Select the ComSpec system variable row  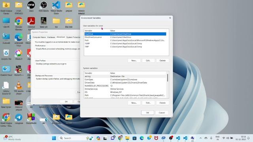coord(125,80)
